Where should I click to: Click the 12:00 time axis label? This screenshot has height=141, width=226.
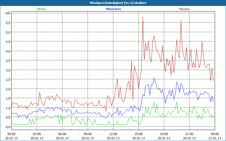[113, 134]
